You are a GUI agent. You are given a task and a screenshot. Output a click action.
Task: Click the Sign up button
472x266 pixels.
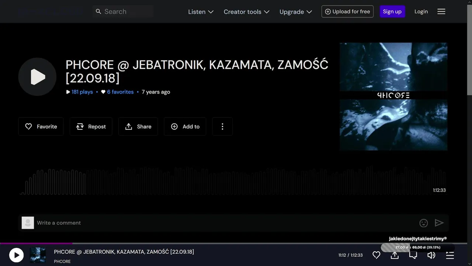(392, 11)
